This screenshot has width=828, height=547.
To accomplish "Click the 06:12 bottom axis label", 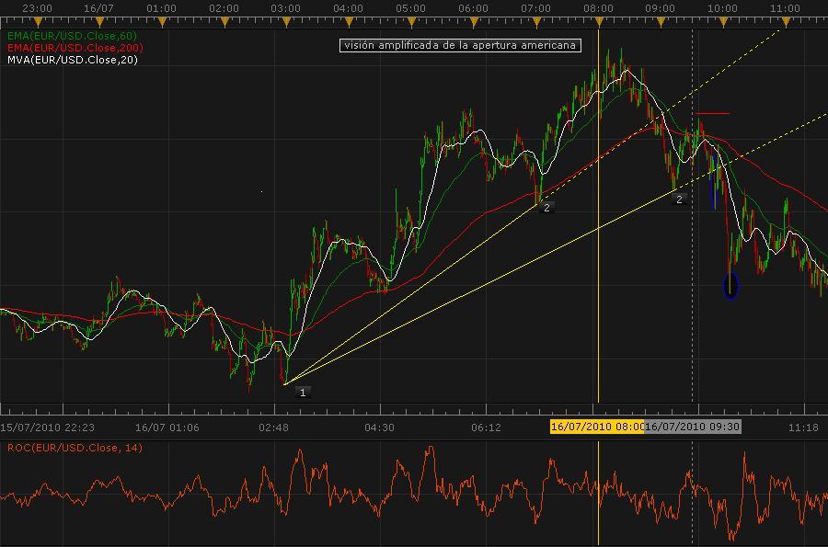I will 486,427.
